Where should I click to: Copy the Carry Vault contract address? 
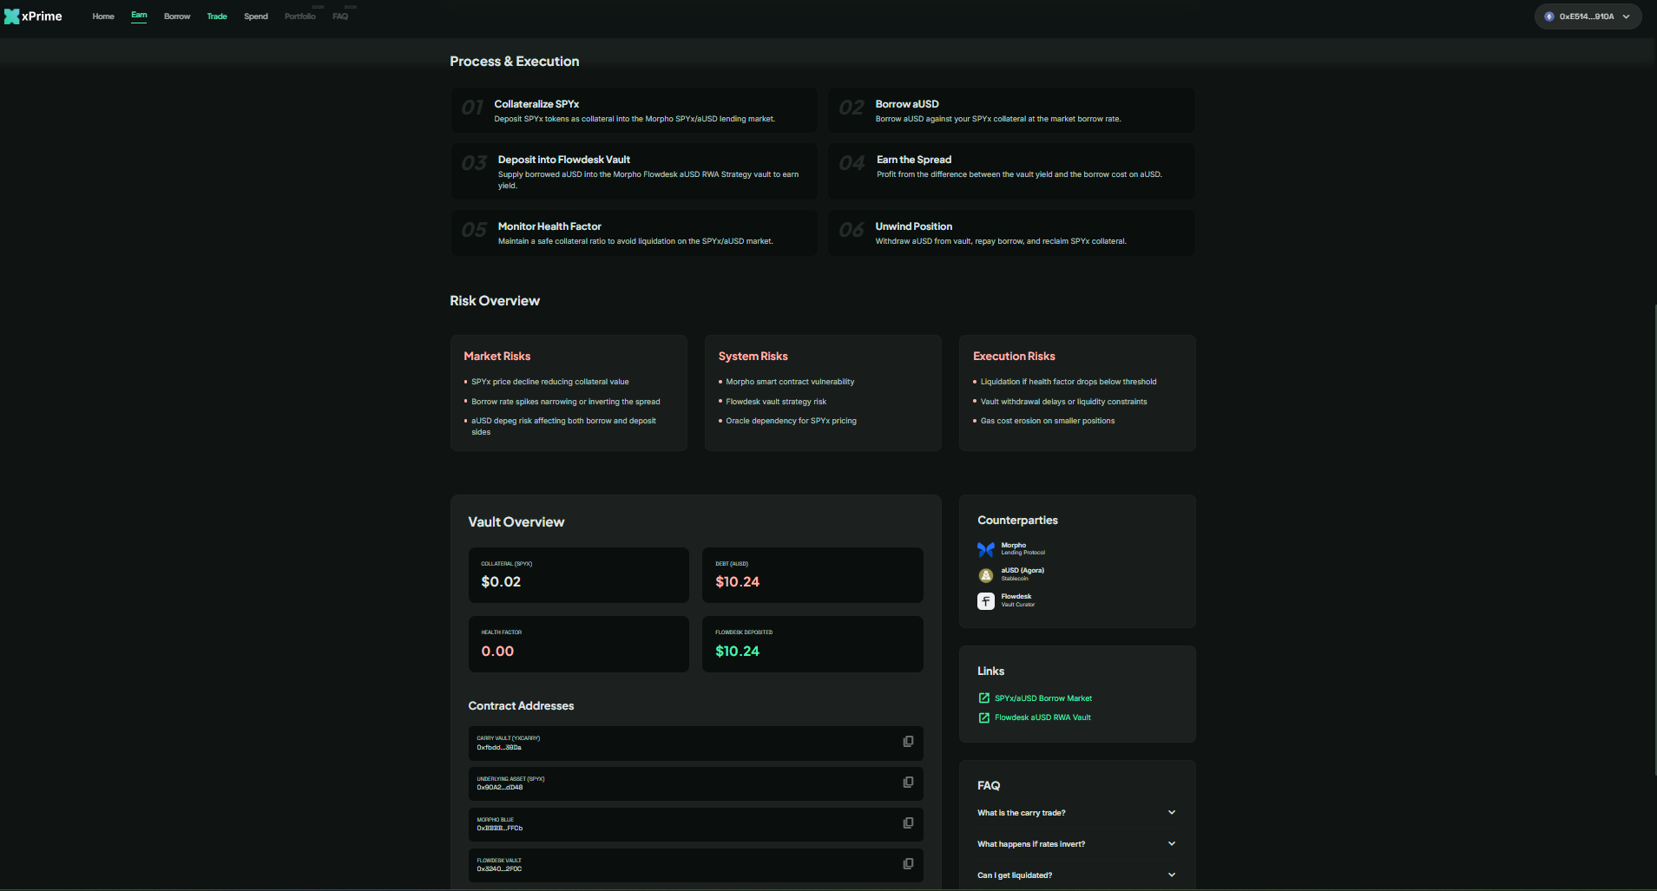908,742
